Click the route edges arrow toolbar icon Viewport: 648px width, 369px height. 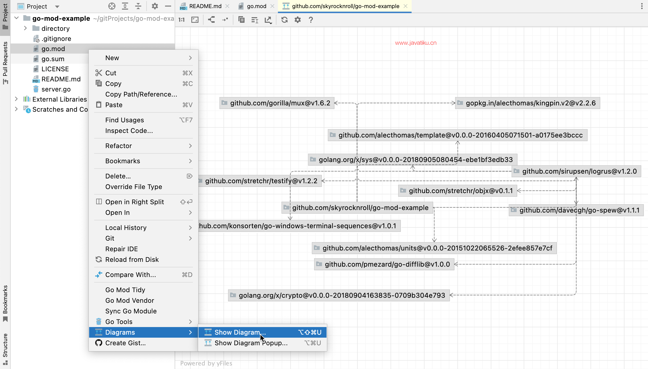[225, 20]
